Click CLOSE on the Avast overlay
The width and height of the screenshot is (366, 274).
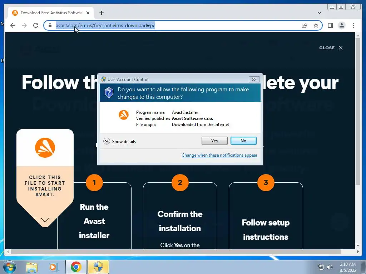(331, 48)
